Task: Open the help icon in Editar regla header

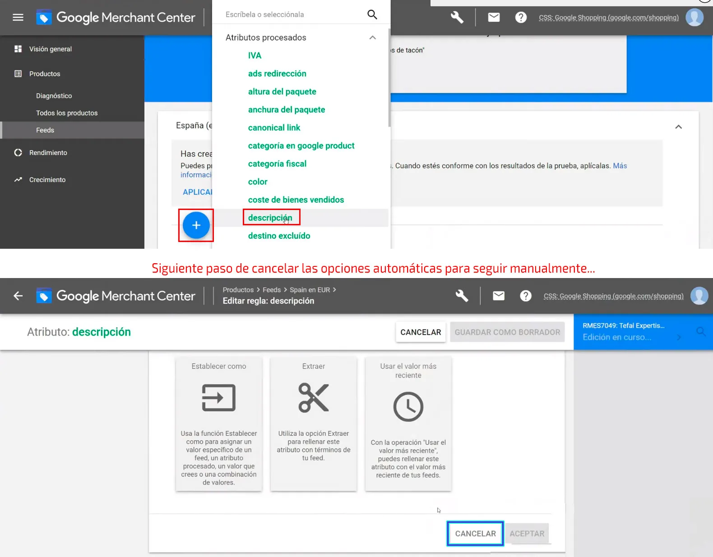Action: [x=526, y=296]
